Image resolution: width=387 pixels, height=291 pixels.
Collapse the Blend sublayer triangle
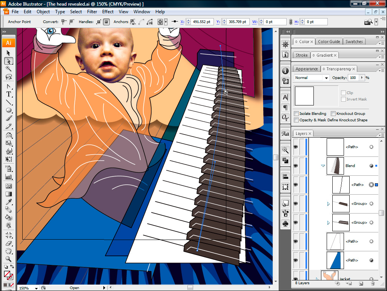323,166
